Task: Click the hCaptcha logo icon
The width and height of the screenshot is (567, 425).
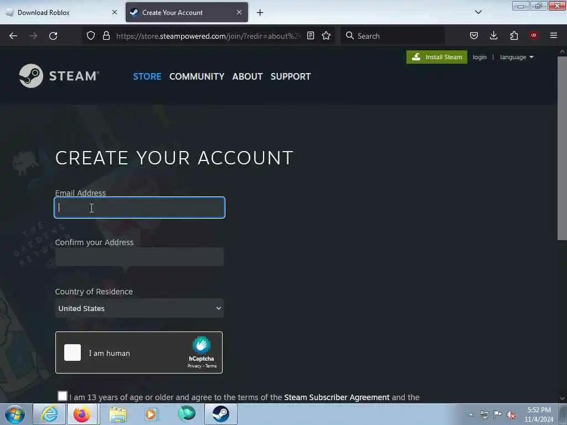Action: tap(202, 345)
